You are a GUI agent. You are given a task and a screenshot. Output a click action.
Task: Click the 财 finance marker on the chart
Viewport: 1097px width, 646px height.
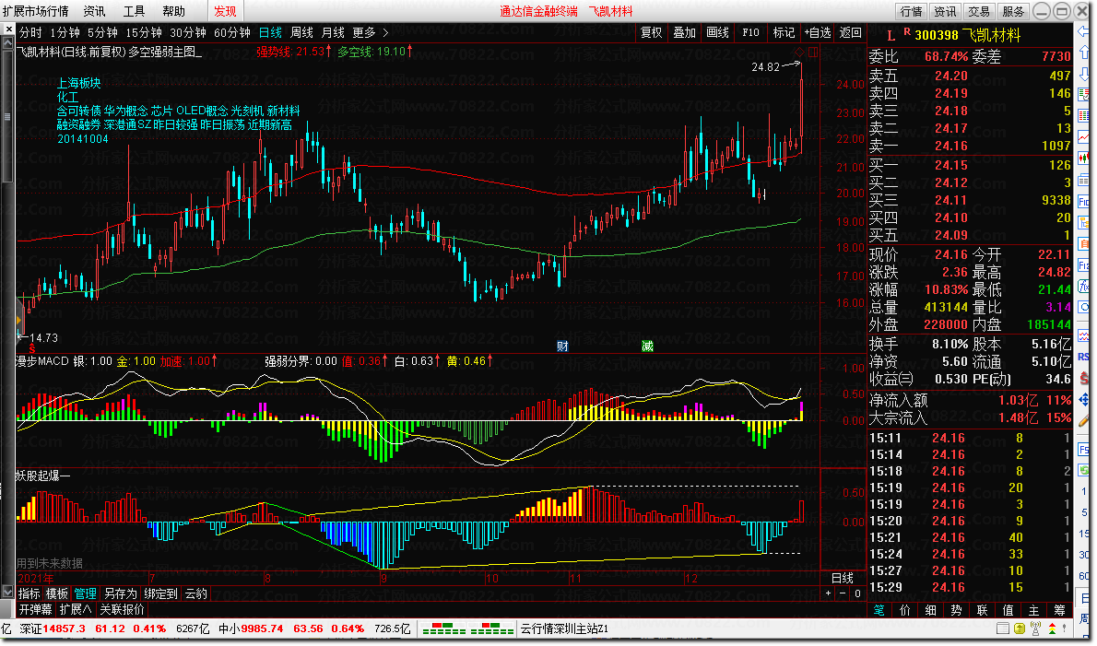[x=561, y=346]
